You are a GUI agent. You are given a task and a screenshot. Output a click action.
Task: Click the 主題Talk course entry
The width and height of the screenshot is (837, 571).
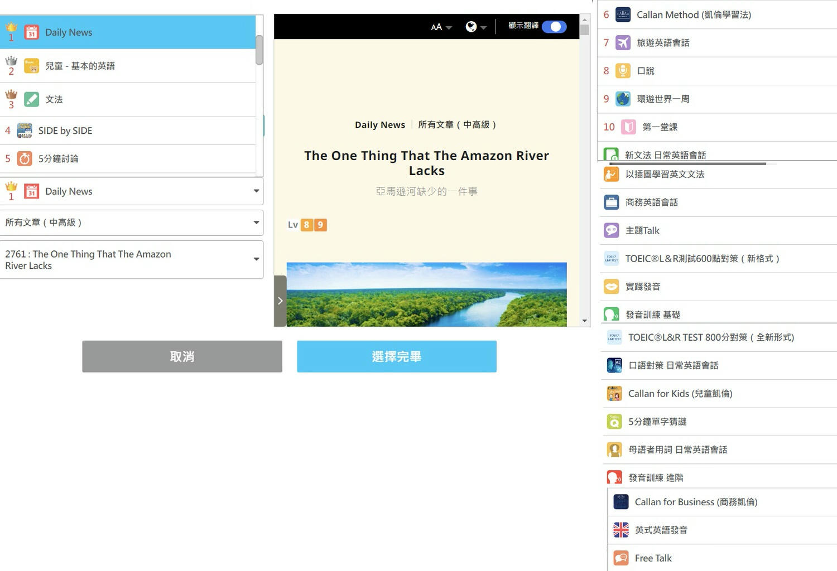click(719, 230)
